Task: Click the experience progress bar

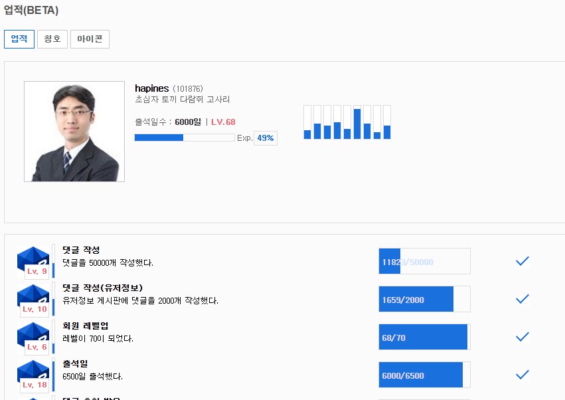Action: 185,138
